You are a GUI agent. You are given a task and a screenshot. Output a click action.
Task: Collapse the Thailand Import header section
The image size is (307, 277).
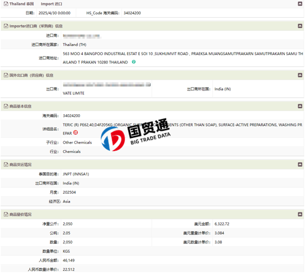[300, 4]
